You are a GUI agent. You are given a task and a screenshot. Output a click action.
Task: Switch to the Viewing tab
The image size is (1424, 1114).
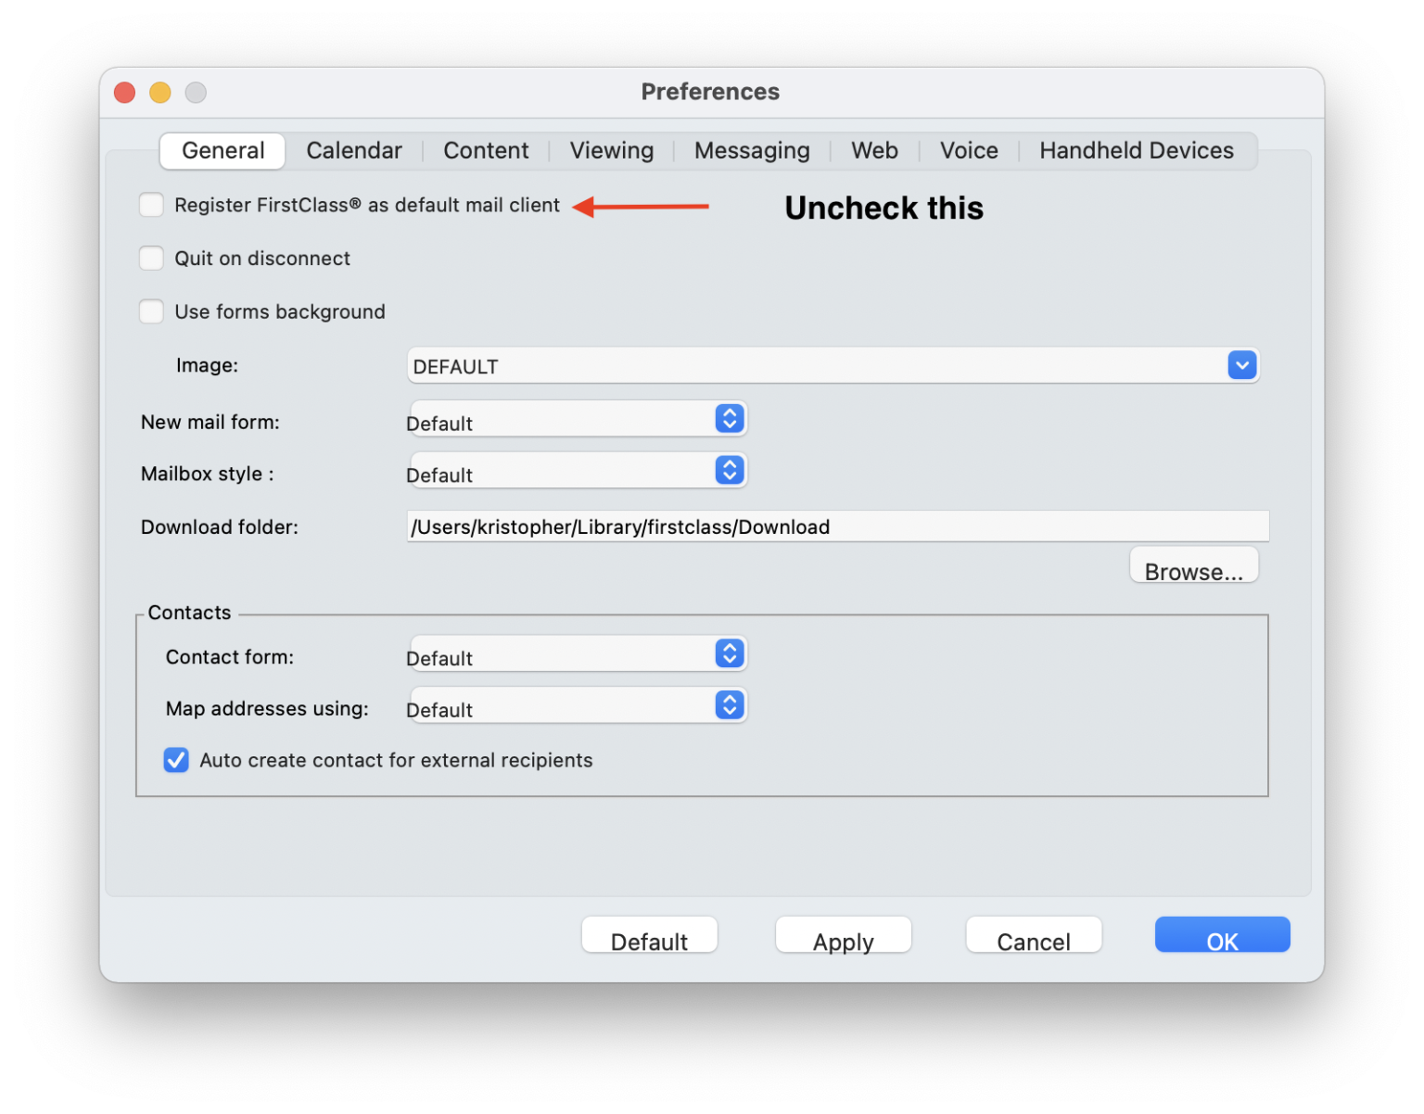click(x=612, y=151)
